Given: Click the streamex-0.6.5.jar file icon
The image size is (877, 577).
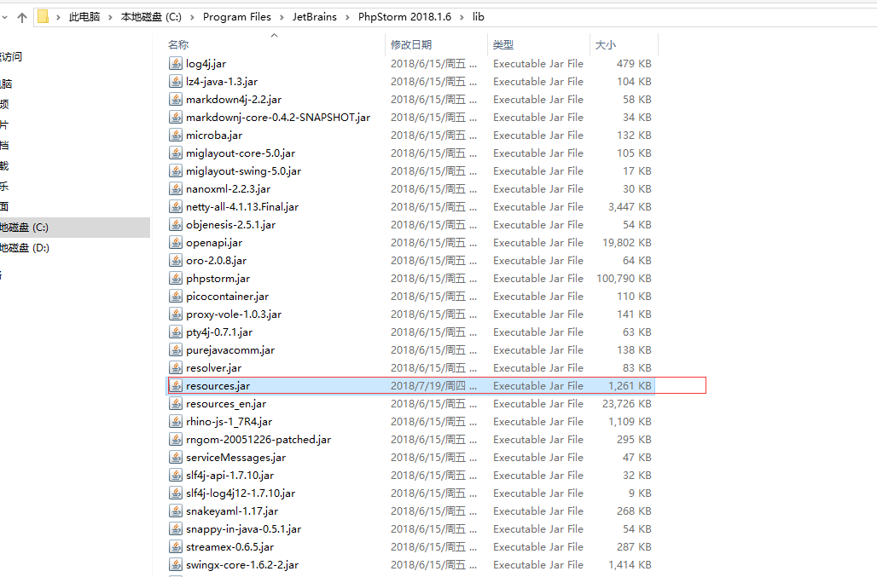Looking at the screenshot, I should click(x=176, y=546).
